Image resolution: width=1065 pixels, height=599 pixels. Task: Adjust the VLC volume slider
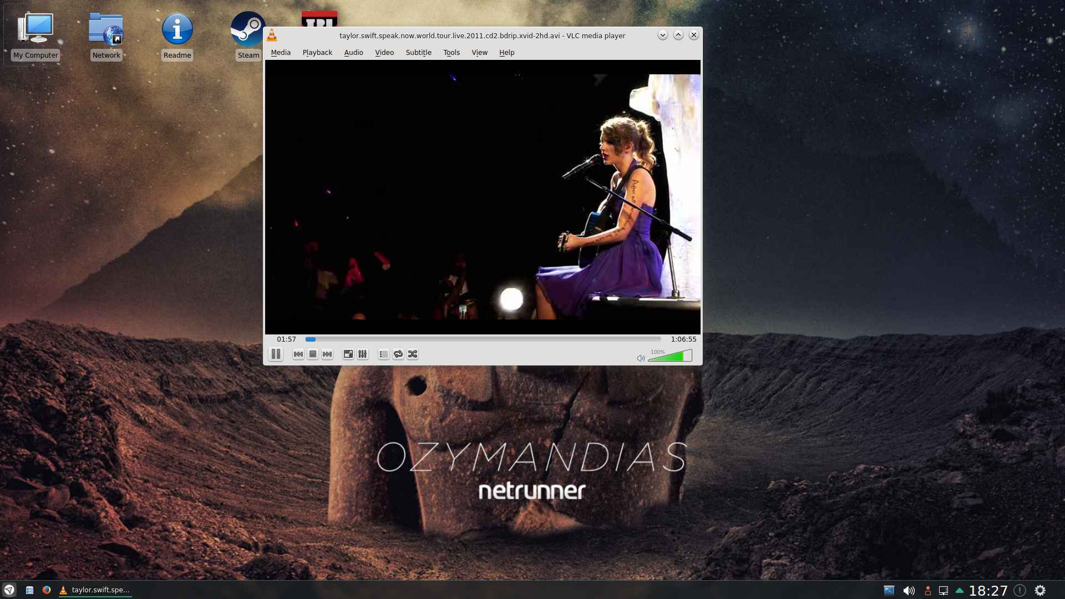(x=670, y=356)
